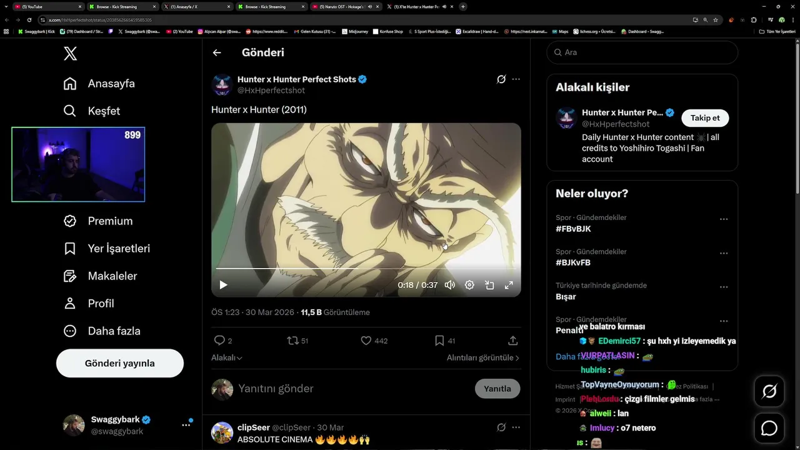Mute the video volume speaker icon

(449, 285)
